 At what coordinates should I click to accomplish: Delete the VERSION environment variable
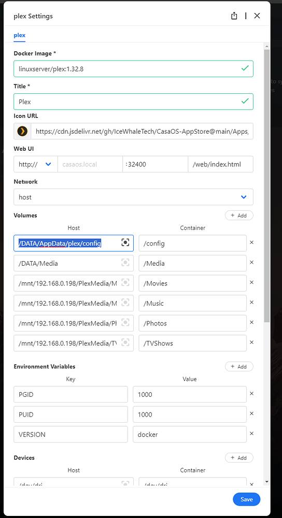[x=251, y=434]
